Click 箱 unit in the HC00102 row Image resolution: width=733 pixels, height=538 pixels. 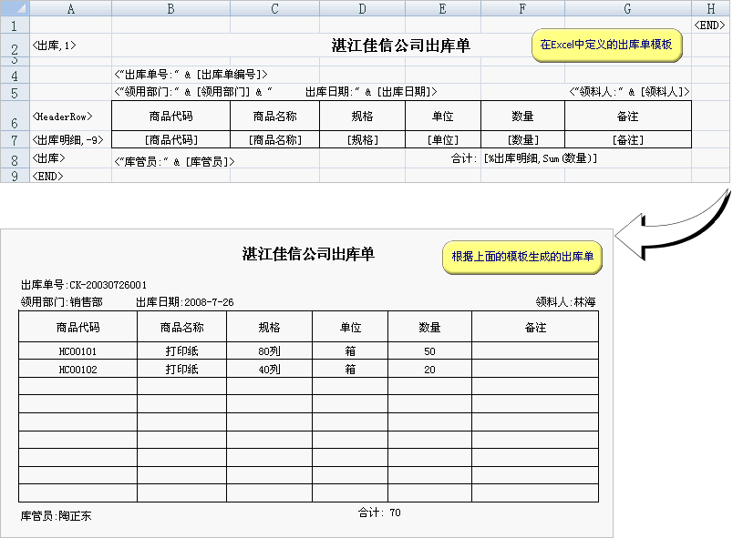click(x=350, y=369)
